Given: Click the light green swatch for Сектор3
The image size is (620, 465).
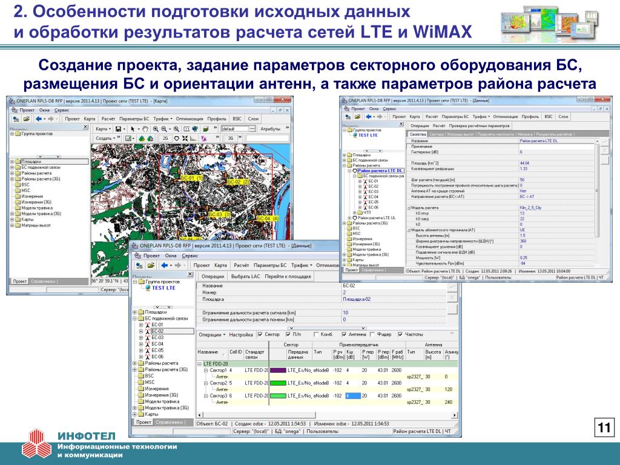Looking at the screenshot, I should pyautogui.click(x=277, y=396).
